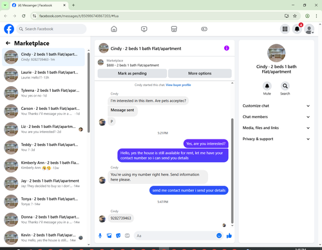Open the $800 Marketplace listing banner
Screen dimensions: 322x250
[x=164, y=63]
